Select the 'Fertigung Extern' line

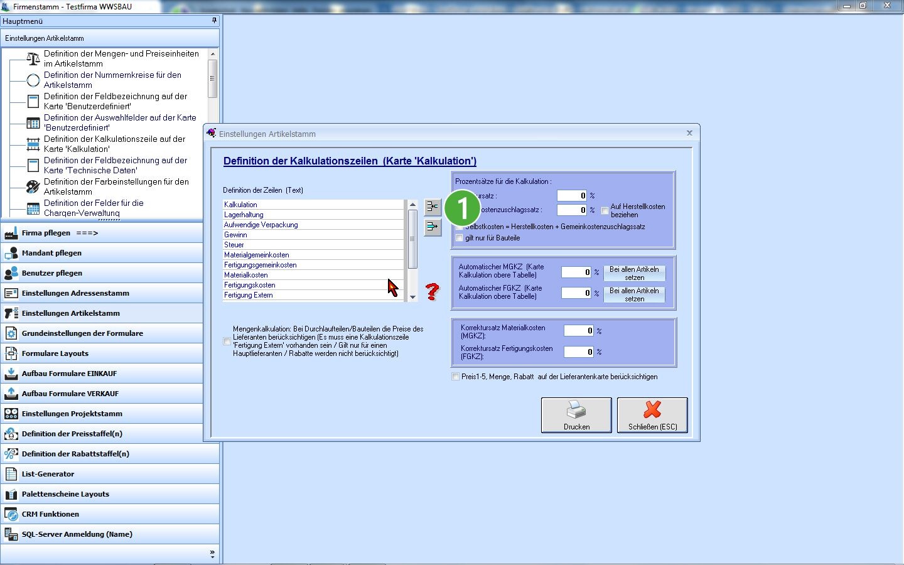(313, 295)
